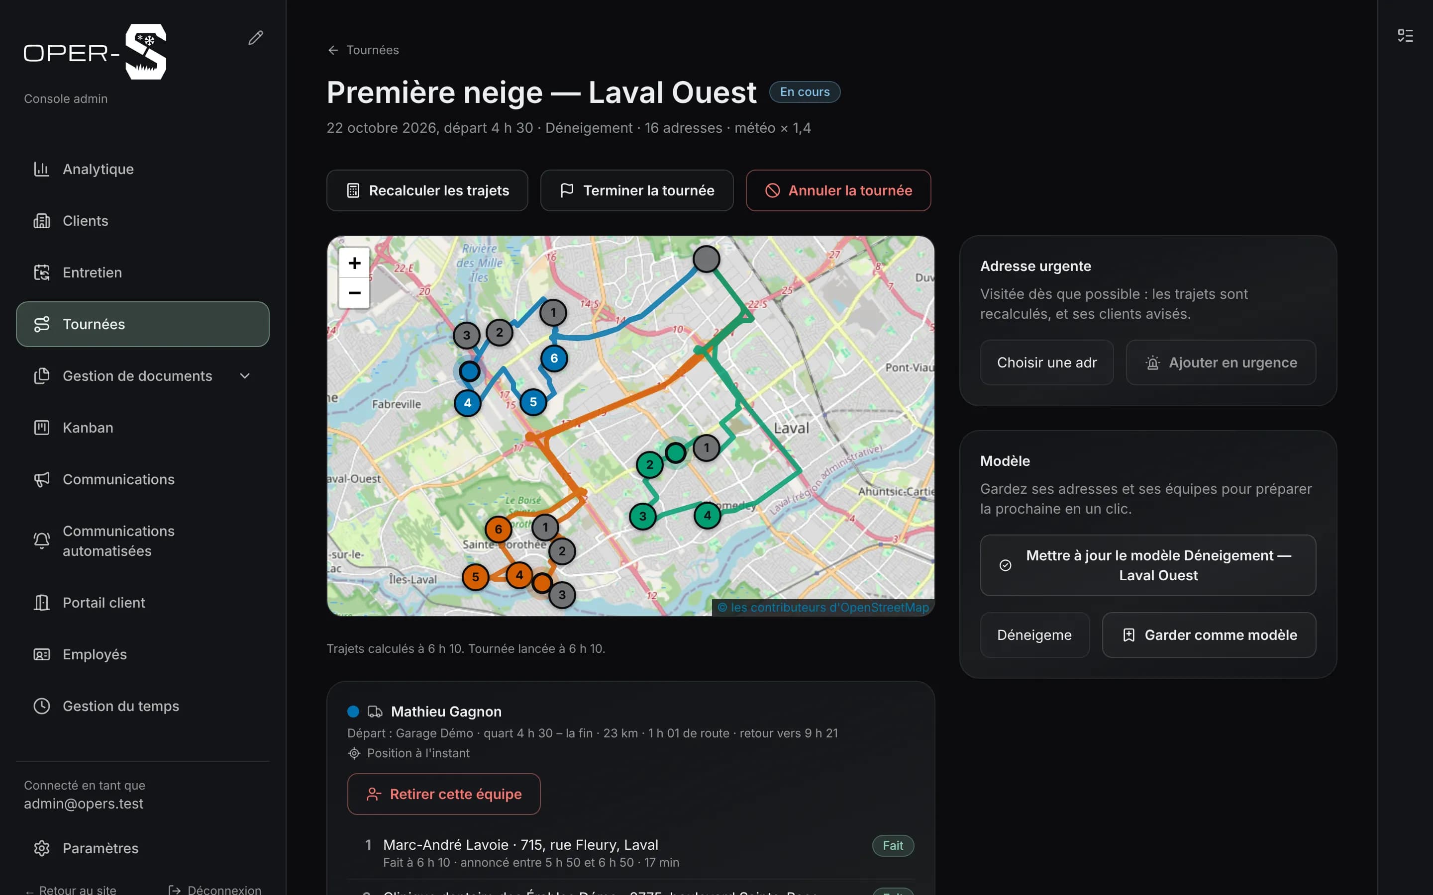This screenshot has height=895, width=1433.
Task: Click "Marc-André Lavoie · 715, rue Fleury, Laval"
Action: point(520,845)
